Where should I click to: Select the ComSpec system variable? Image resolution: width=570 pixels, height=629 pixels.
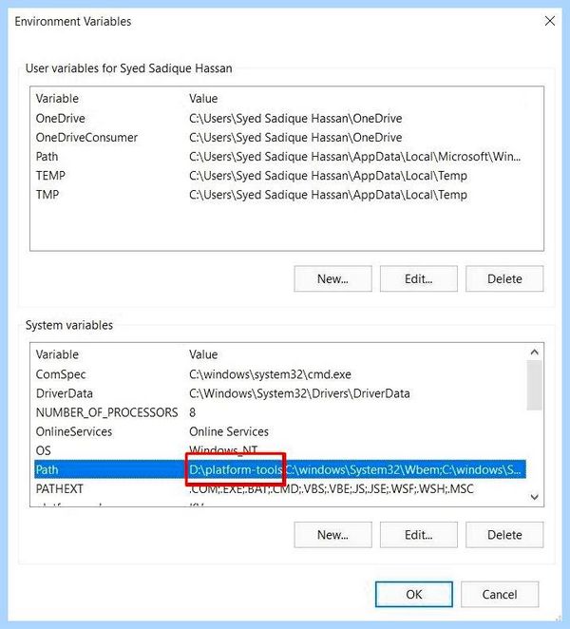pos(280,374)
